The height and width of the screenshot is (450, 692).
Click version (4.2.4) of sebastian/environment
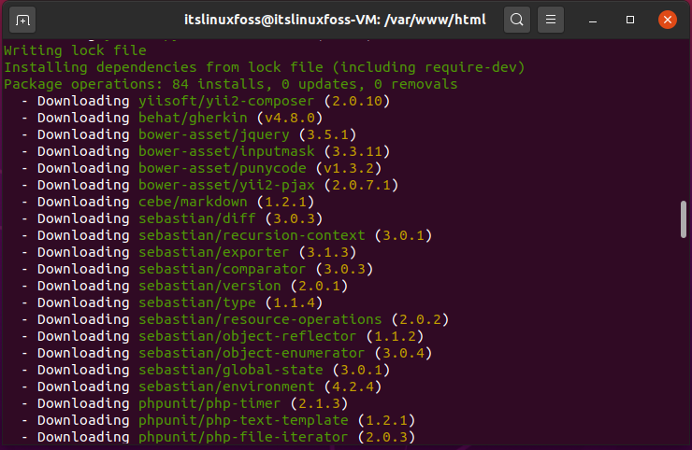click(x=353, y=387)
